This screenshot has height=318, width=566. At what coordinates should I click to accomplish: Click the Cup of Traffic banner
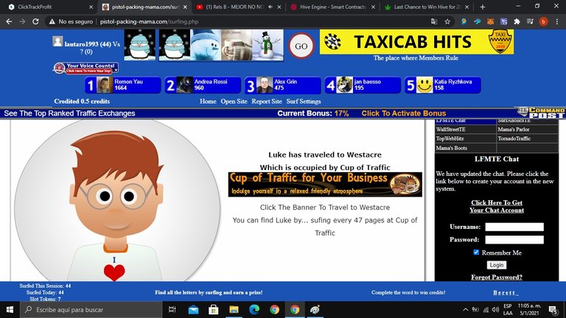pyautogui.click(x=325, y=185)
